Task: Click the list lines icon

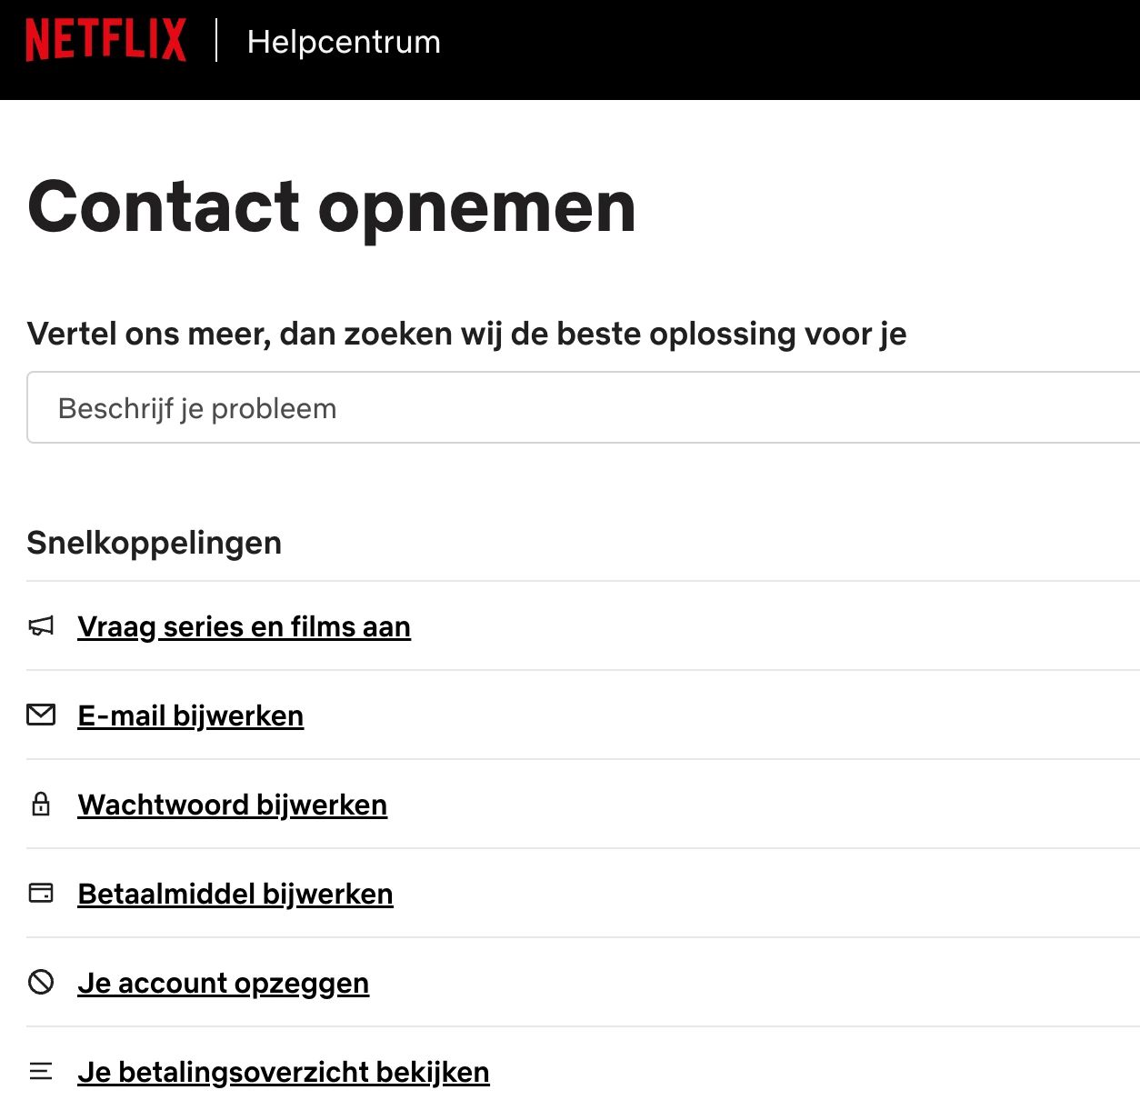Action: coord(41,1072)
